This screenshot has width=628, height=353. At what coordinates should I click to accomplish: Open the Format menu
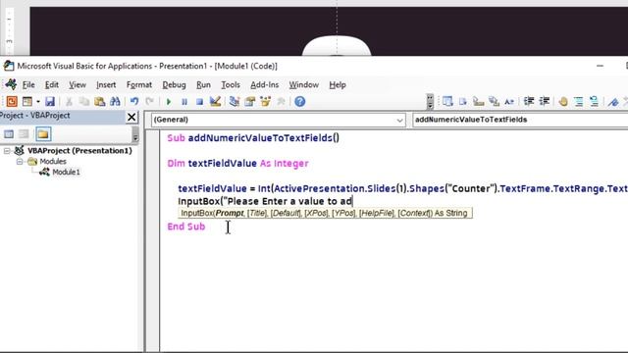(x=139, y=85)
